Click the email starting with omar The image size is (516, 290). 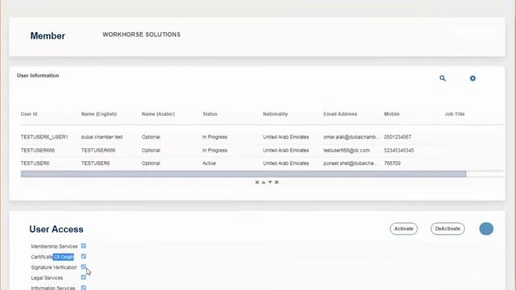pyautogui.click(x=352, y=137)
